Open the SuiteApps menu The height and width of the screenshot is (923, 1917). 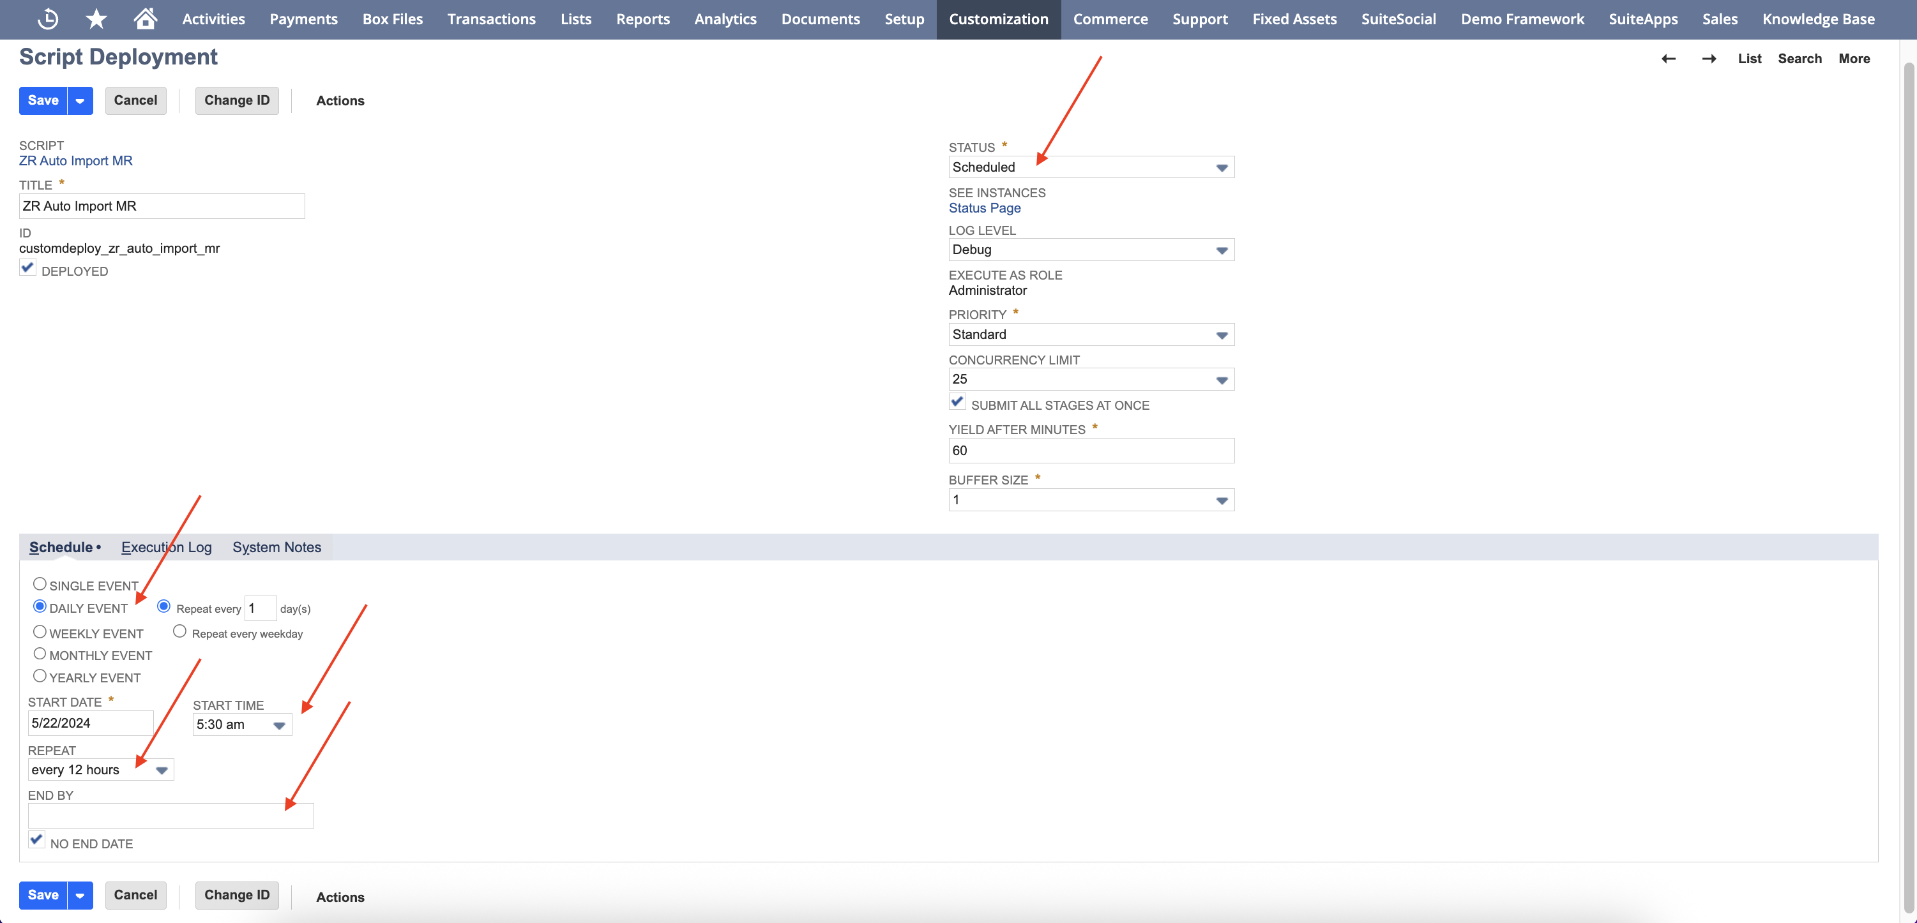click(x=1642, y=19)
